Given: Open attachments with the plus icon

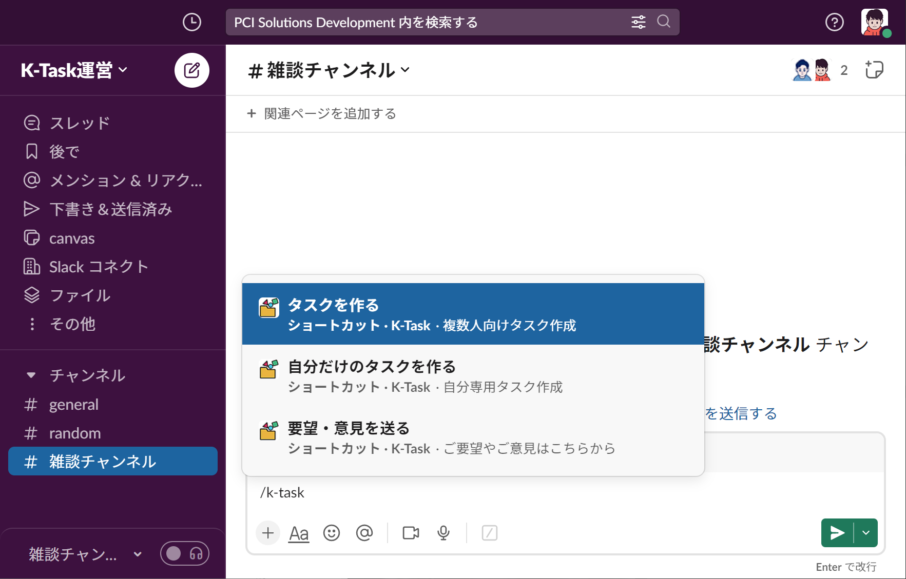Looking at the screenshot, I should (x=267, y=533).
